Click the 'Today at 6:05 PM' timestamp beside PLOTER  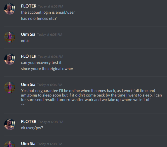(x=51, y=6)
